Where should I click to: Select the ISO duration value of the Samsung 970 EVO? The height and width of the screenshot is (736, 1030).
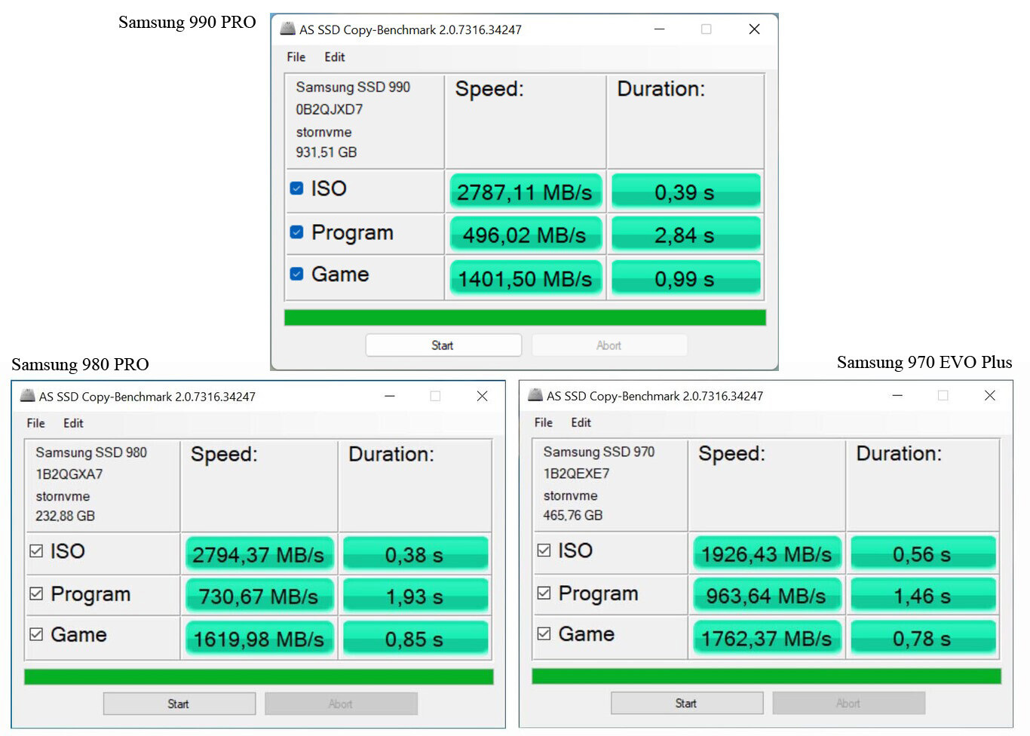click(922, 553)
